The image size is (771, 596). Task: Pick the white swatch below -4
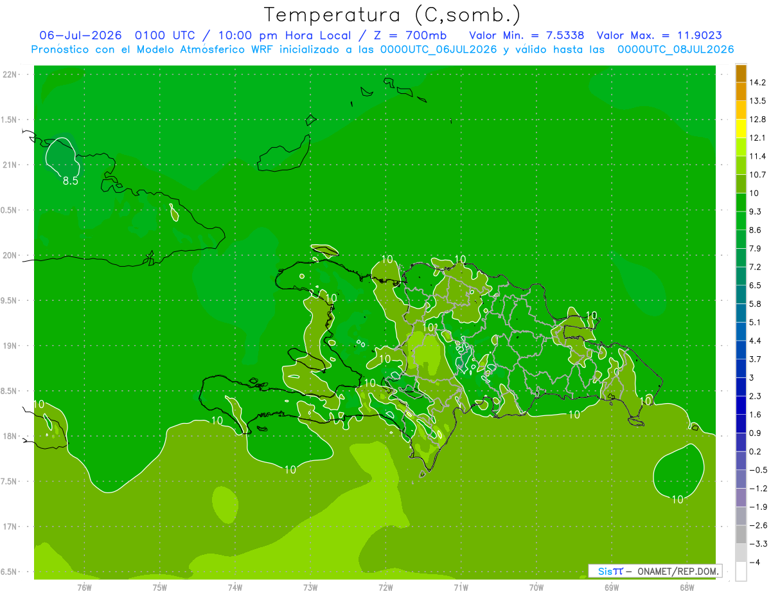(741, 572)
